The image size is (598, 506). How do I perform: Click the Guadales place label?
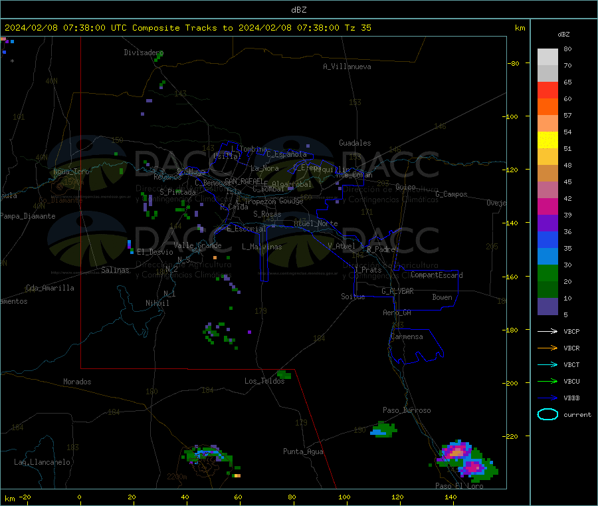pyautogui.click(x=355, y=143)
